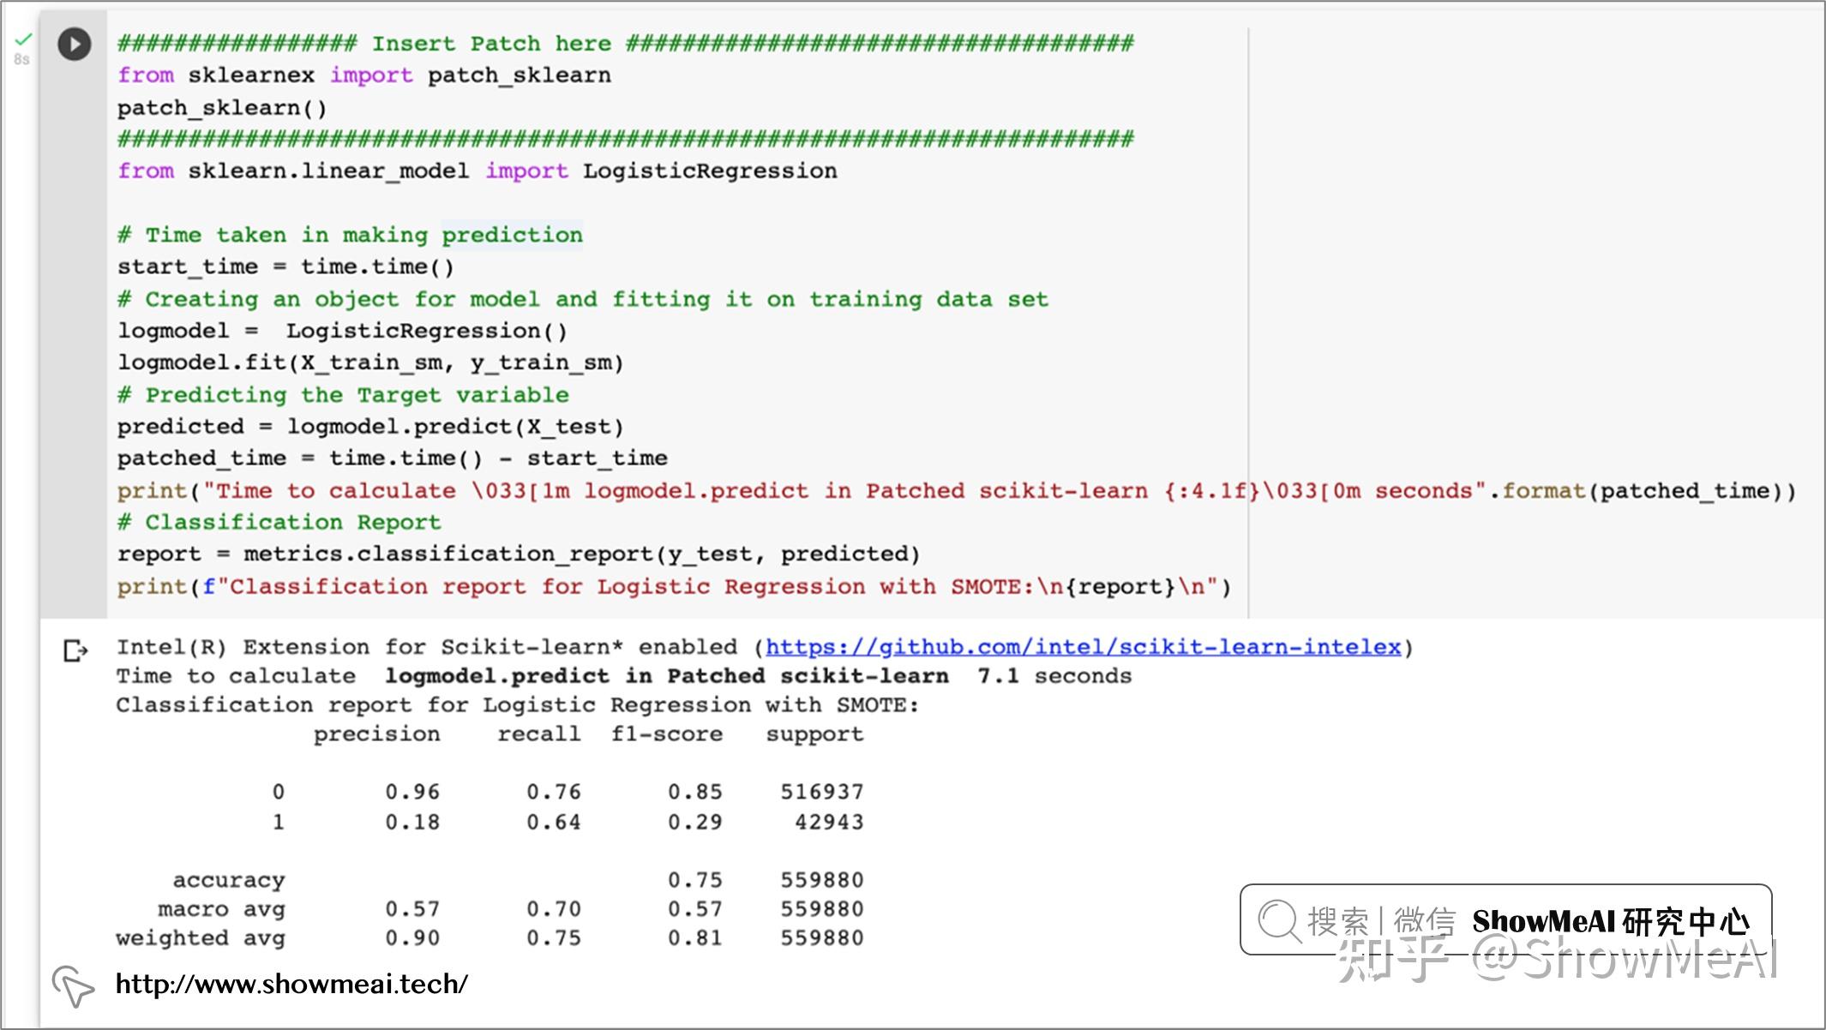Screen dimensions: 1826x1030
Task: Open the showmeai.tech website URL
Action: (291, 984)
